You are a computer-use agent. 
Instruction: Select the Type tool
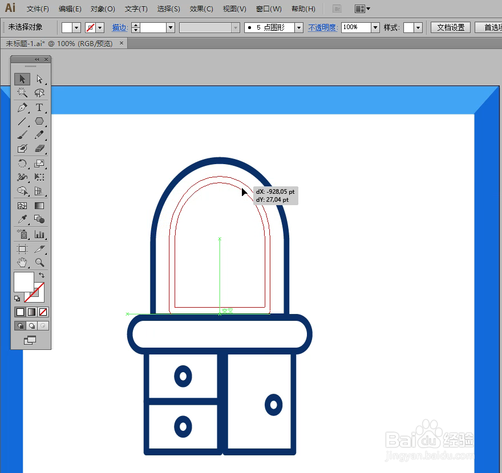(x=39, y=108)
